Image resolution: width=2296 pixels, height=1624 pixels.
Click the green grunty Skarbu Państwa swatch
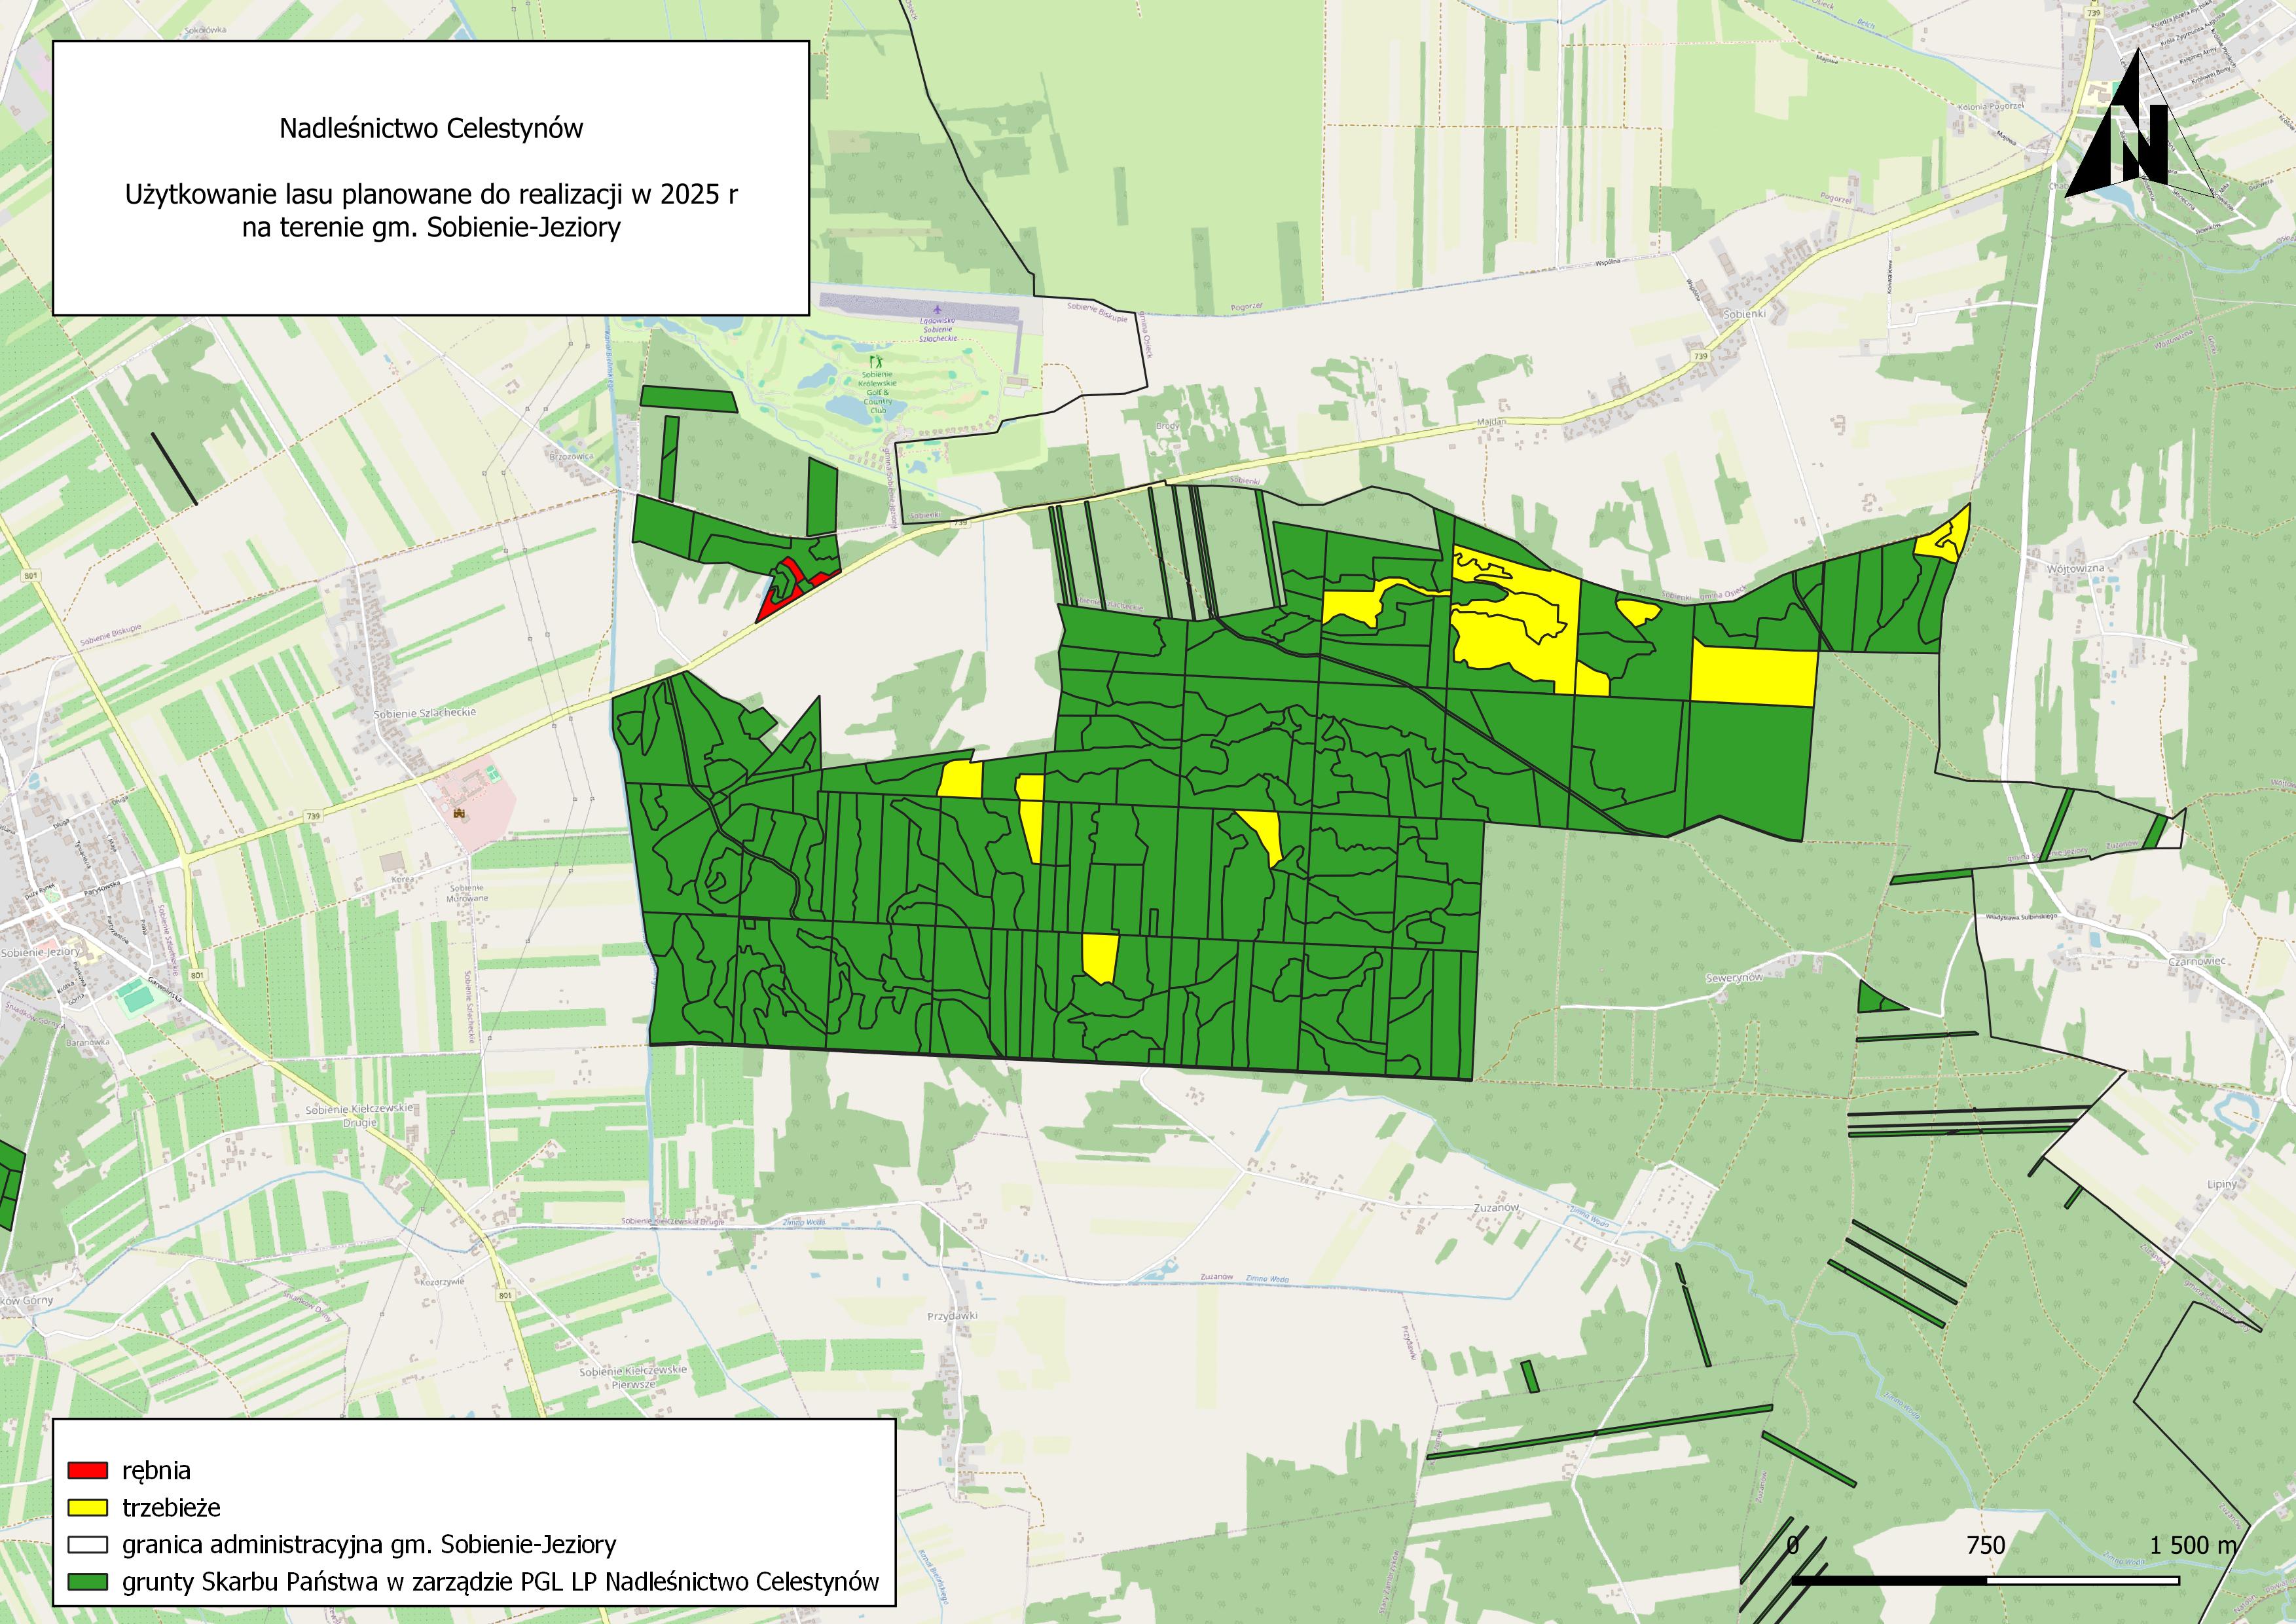(87, 1582)
